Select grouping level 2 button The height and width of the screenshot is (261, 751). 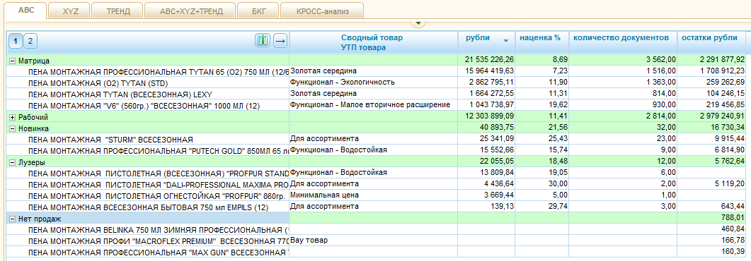pos(30,42)
